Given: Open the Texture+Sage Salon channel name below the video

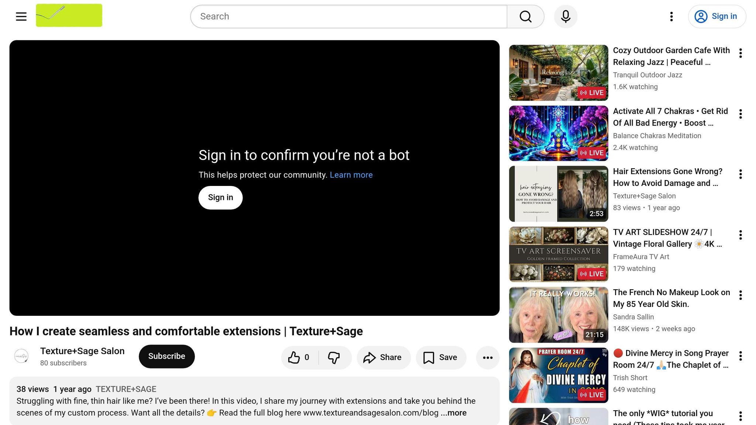Looking at the screenshot, I should (x=82, y=351).
